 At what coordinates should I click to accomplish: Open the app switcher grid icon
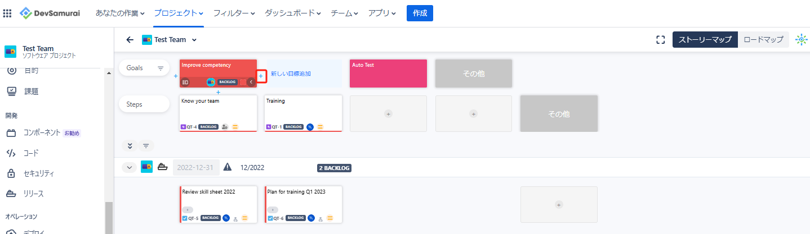point(7,13)
